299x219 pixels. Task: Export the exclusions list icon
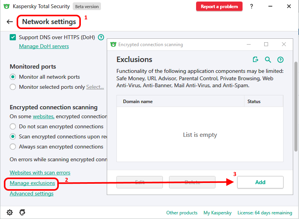pyautogui.click(x=255, y=60)
